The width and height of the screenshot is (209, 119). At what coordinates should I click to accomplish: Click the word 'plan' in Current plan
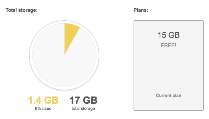point(177,96)
